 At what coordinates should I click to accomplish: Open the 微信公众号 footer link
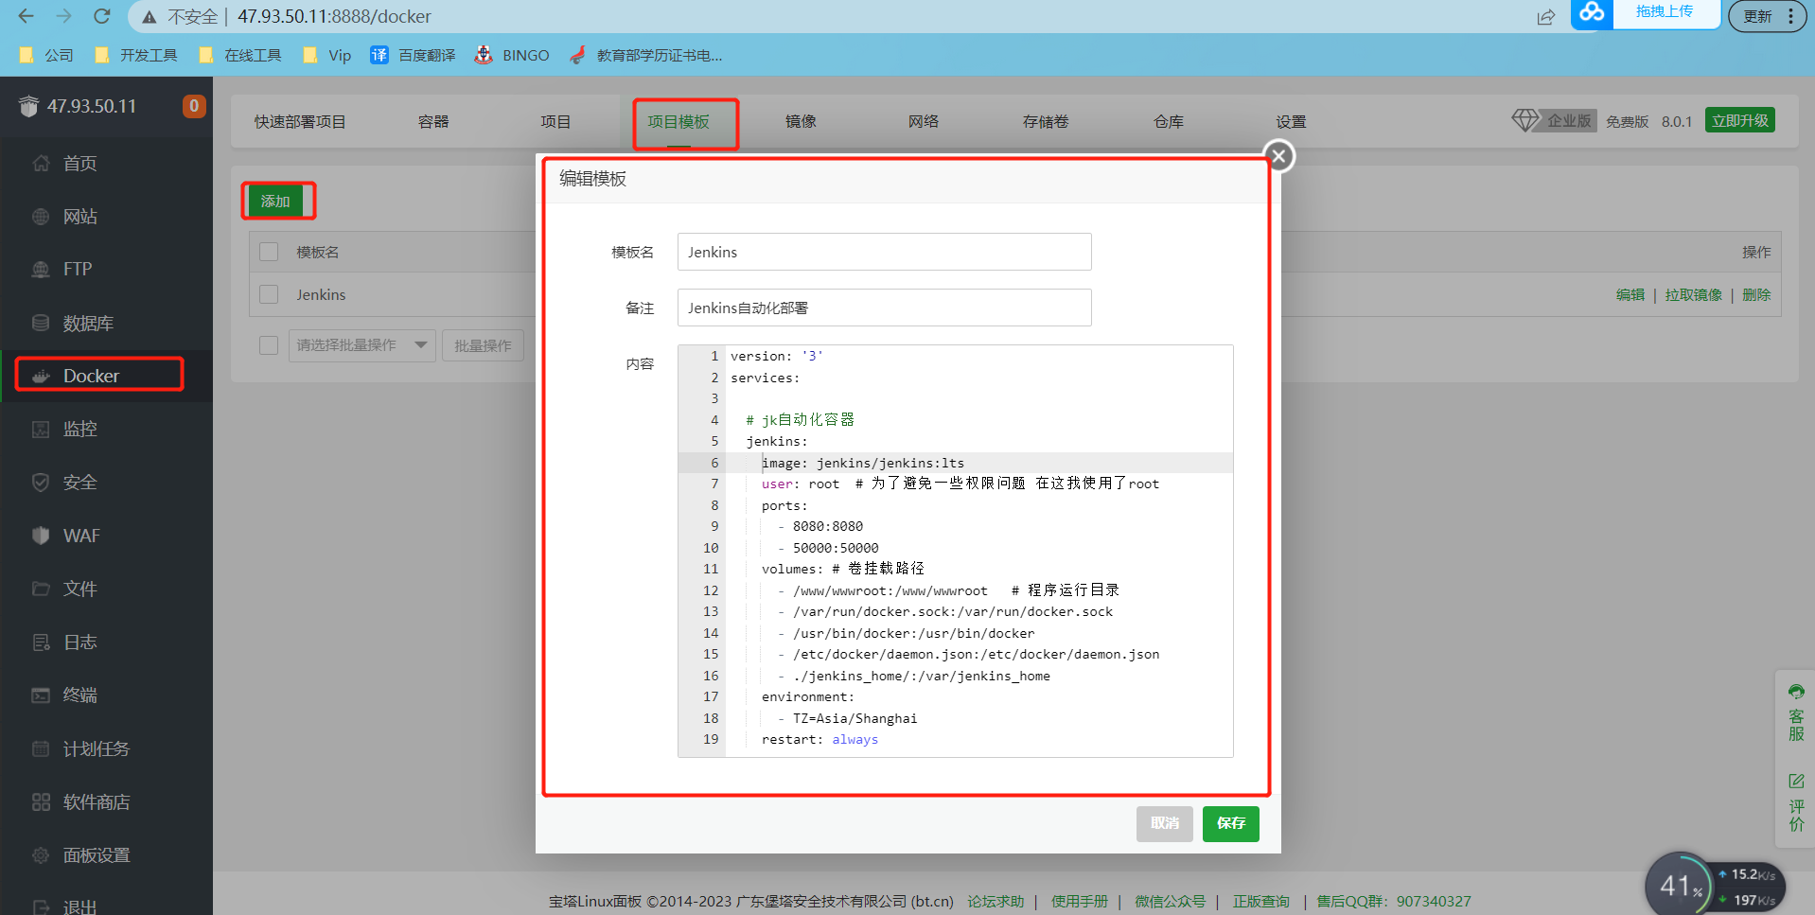click(1171, 901)
